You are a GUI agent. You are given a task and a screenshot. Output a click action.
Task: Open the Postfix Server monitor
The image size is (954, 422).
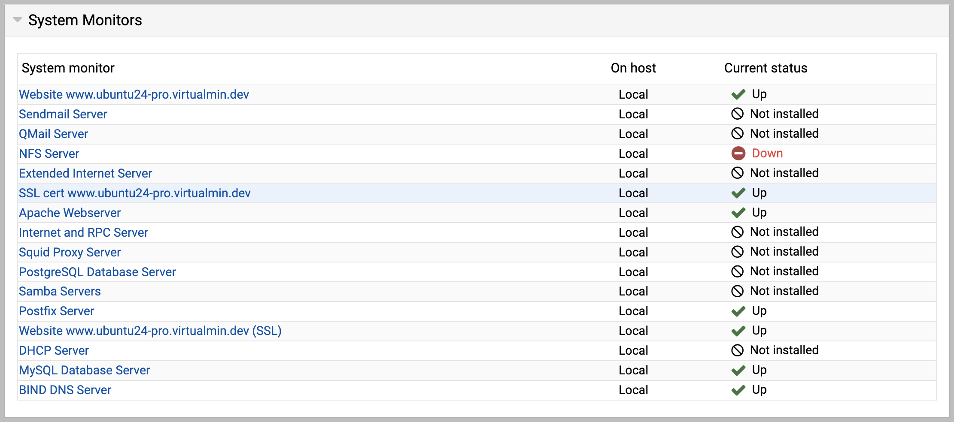56,311
